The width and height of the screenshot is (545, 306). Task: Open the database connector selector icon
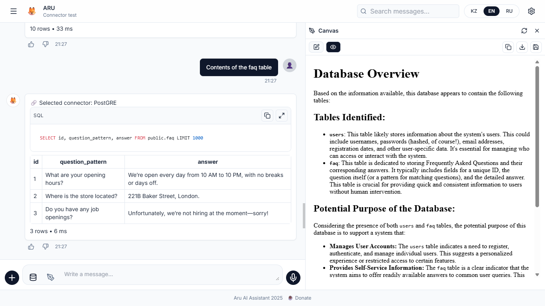pyautogui.click(x=33, y=277)
